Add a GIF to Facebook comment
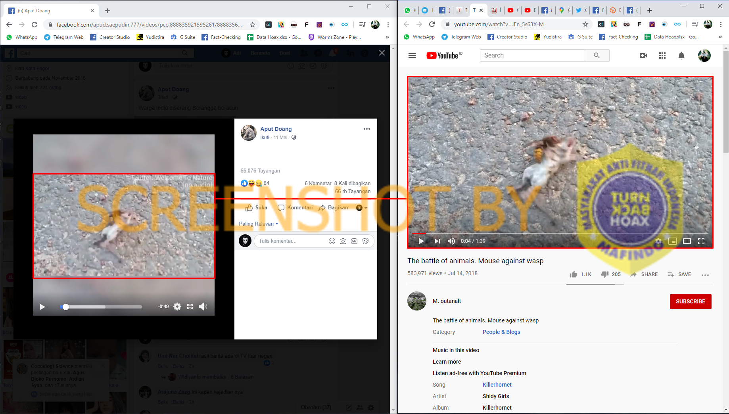Screen dimensions: 729x414 (354, 241)
